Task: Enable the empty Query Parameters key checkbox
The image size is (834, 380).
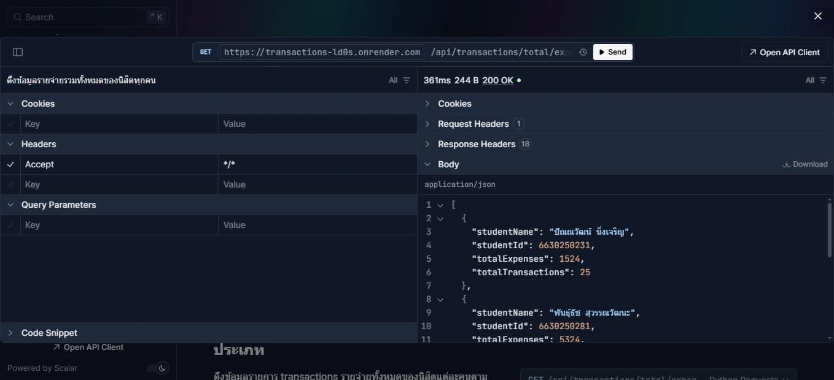Action: click(x=10, y=225)
